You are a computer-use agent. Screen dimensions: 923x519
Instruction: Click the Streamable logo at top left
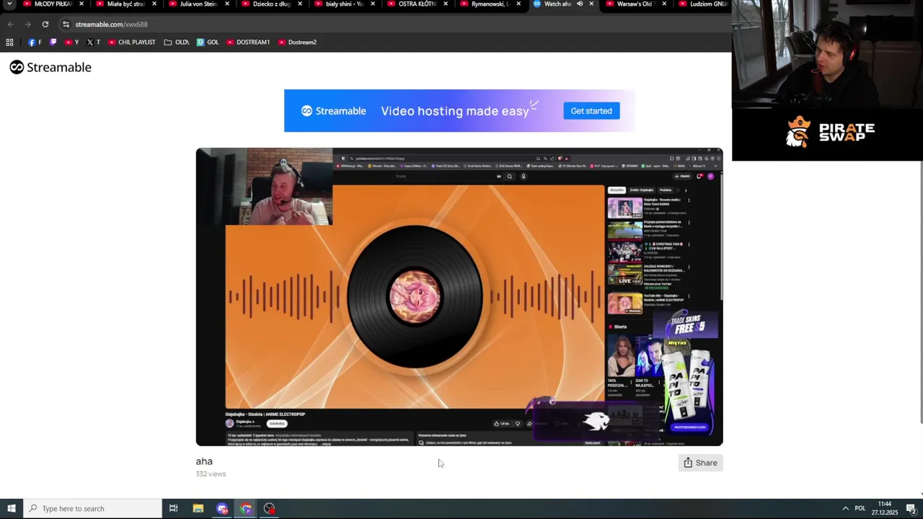coord(50,67)
